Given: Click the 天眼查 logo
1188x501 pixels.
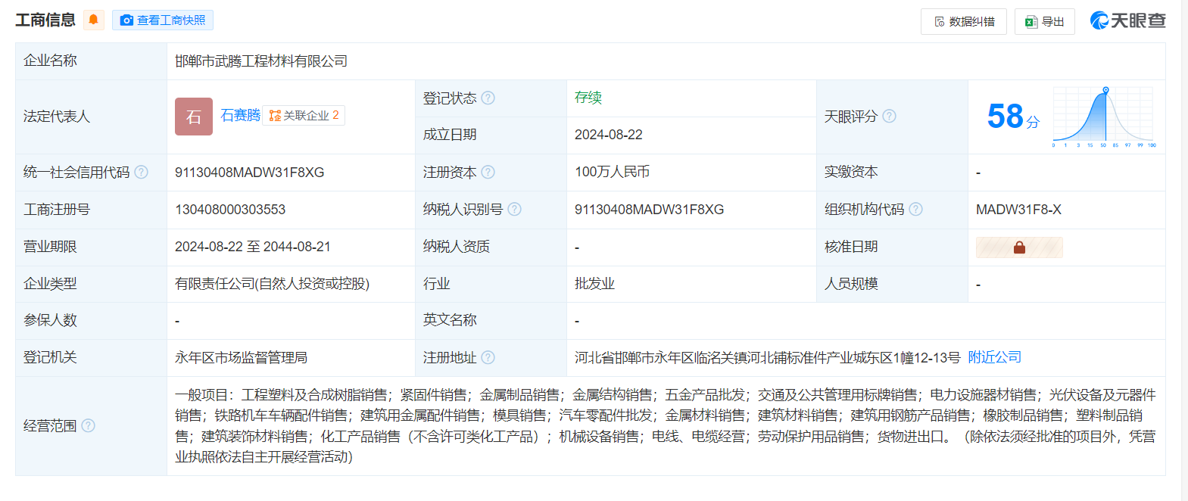Looking at the screenshot, I should 1128,21.
